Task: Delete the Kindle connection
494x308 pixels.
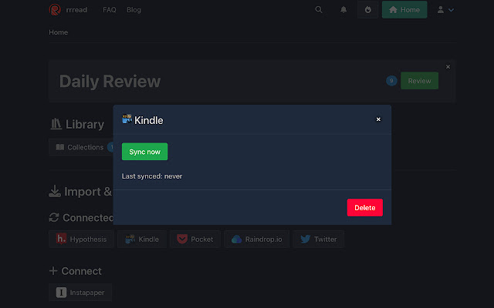Action: point(365,207)
